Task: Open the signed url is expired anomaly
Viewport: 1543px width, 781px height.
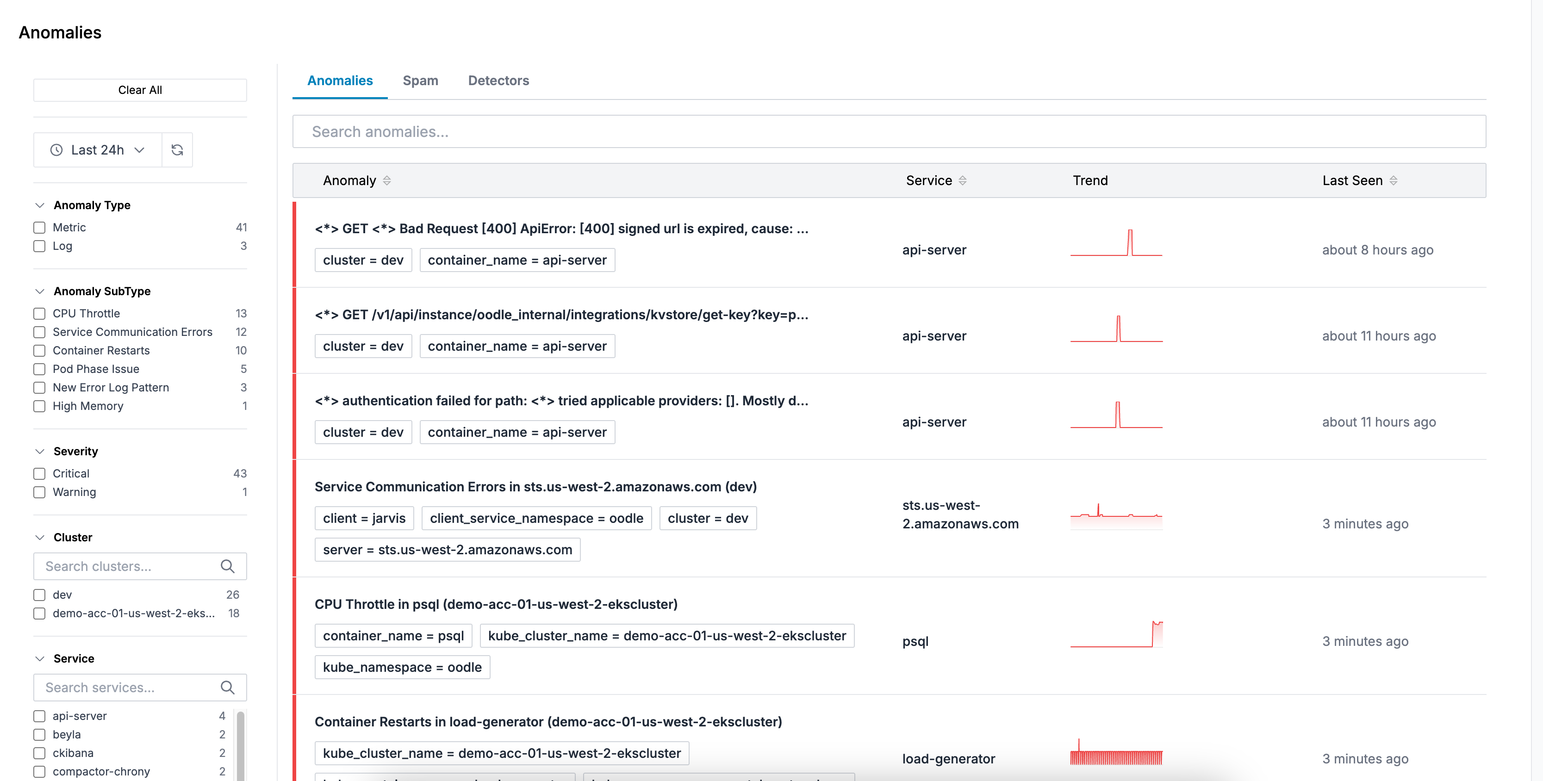Action: [560, 229]
